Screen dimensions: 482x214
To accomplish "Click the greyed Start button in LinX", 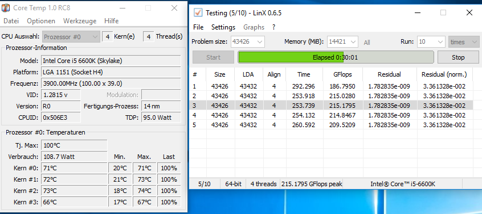I will (213, 57).
